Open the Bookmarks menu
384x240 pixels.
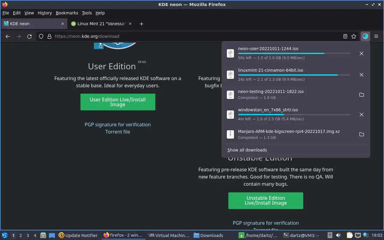pyautogui.click(x=67, y=13)
